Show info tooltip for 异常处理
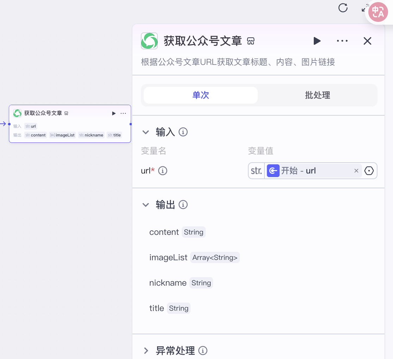Viewport: 393px width, 359px height. pos(203,351)
